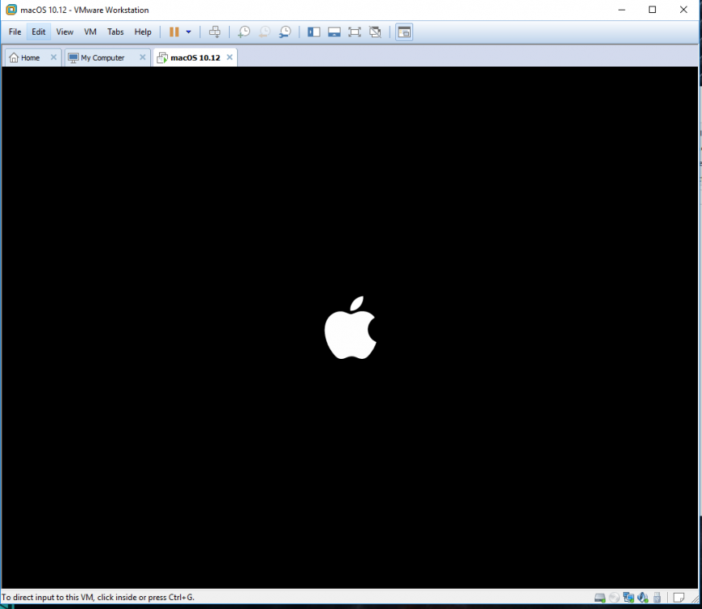Toggle the thumbnail bar view
Image resolution: width=702 pixels, height=609 pixels.
[334, 32]
